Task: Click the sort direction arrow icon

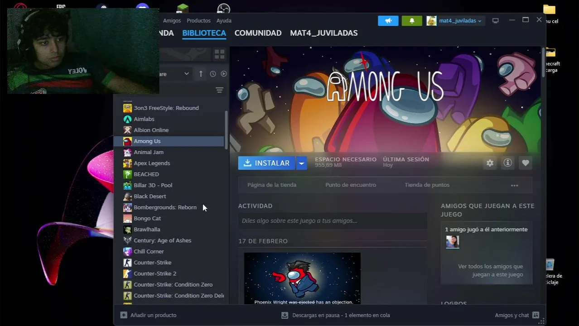Action: click(x=201, y=74)
